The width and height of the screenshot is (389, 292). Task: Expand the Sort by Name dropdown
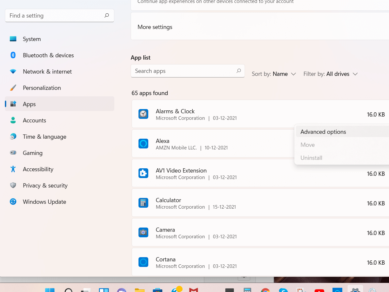pyautogui.click(x=274, y=74)
